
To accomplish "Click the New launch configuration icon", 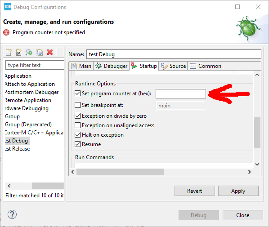I will 9,52.
